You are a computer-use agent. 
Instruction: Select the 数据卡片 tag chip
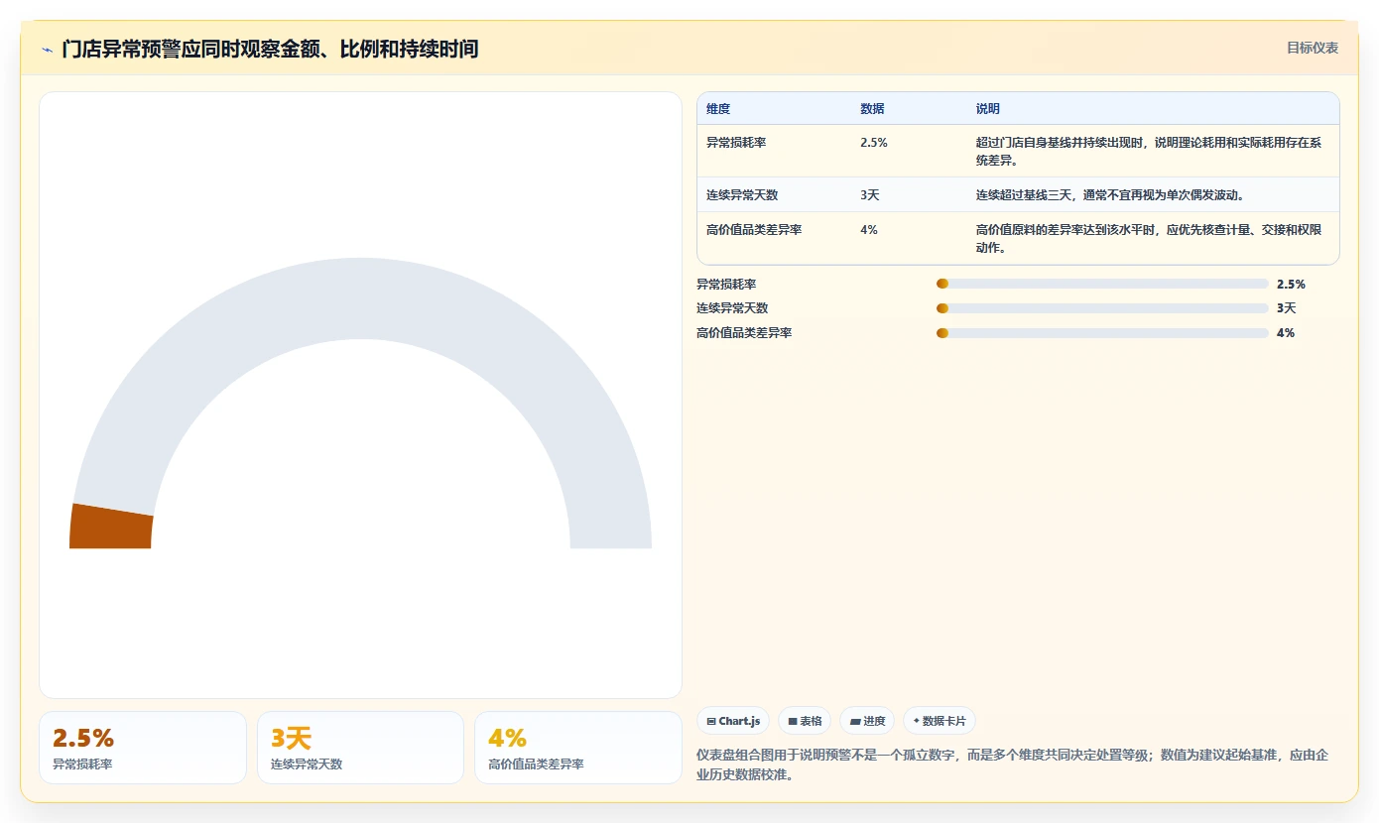939,721
